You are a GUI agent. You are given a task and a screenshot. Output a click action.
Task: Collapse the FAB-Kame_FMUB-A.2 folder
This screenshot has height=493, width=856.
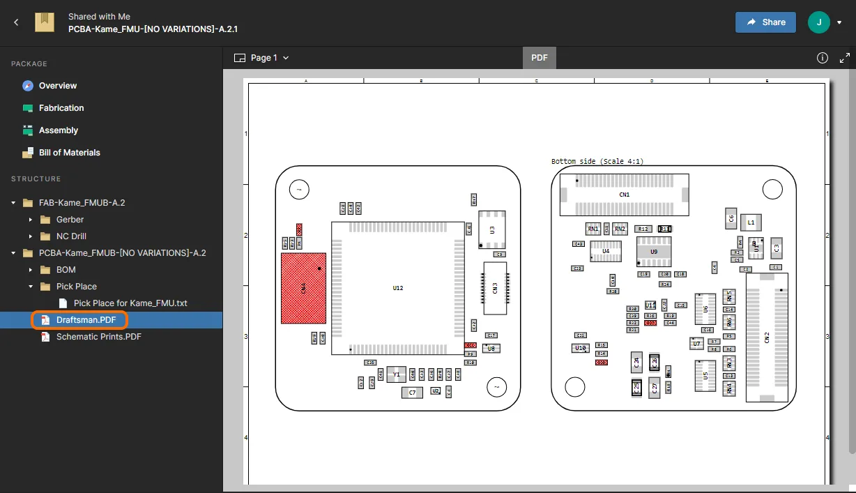tap(13, 203)
